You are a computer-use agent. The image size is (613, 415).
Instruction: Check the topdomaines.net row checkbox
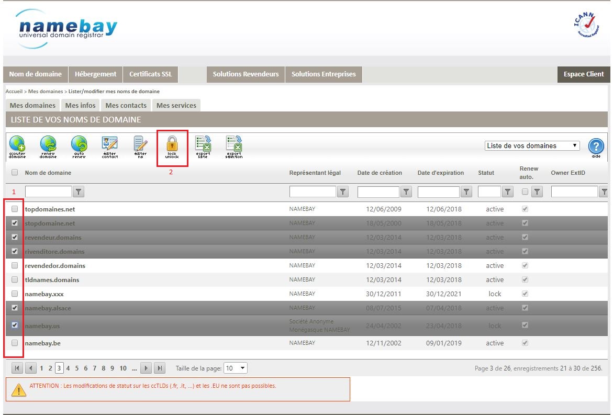coord(15,209)
